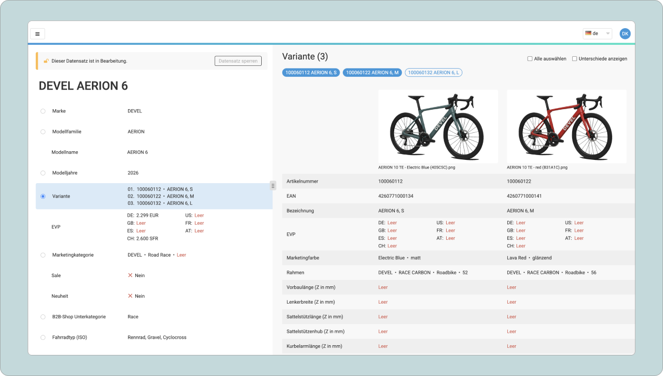Open the language dropdown showing de
This screenshot has width=663, height=376.
click(x=598, y=33)
